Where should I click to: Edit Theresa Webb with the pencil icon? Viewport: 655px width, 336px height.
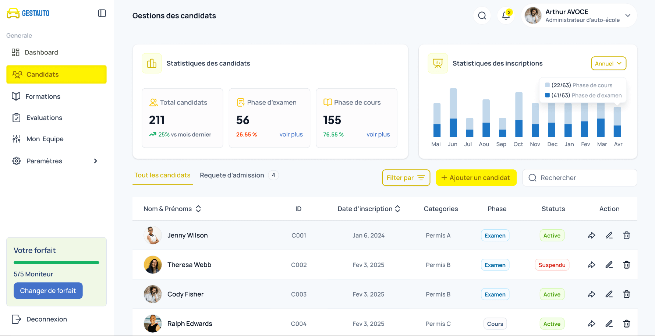[x=609, y=265]
